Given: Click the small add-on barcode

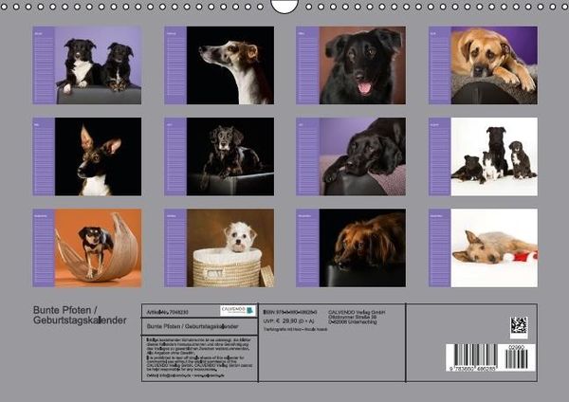Looking at the screenshot, I should pyautogui.click(x=517, y=357).
